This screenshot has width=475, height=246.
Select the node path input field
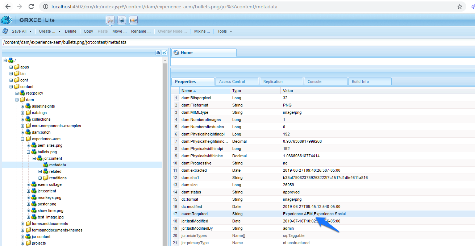click(x=145, y=42)
